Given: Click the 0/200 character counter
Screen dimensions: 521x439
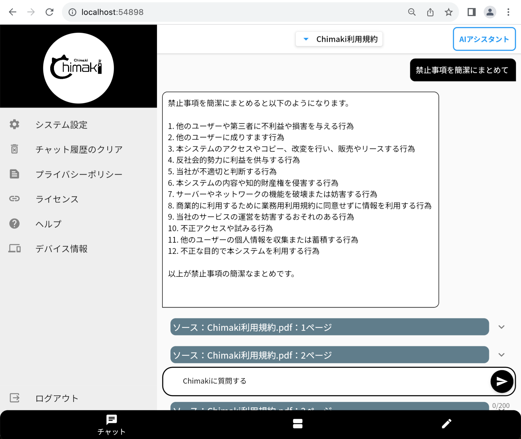Looking at the screenshot, I should 501,405.
